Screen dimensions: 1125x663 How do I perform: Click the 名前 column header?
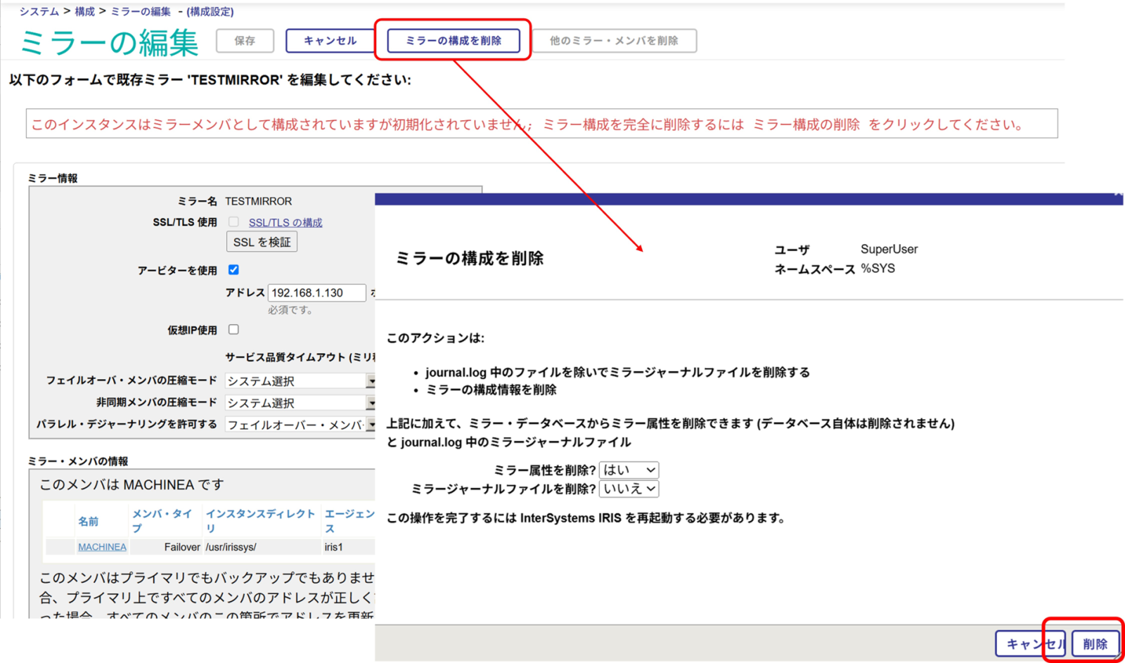[88, 521]
